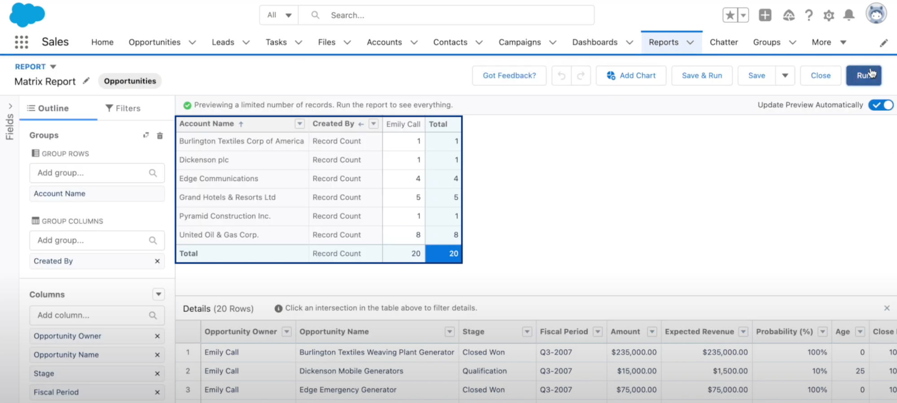The width and height of the screenshot is (897, 403).
Task: Open Amount column header dropdown
Action: click(x=652, y=332)
